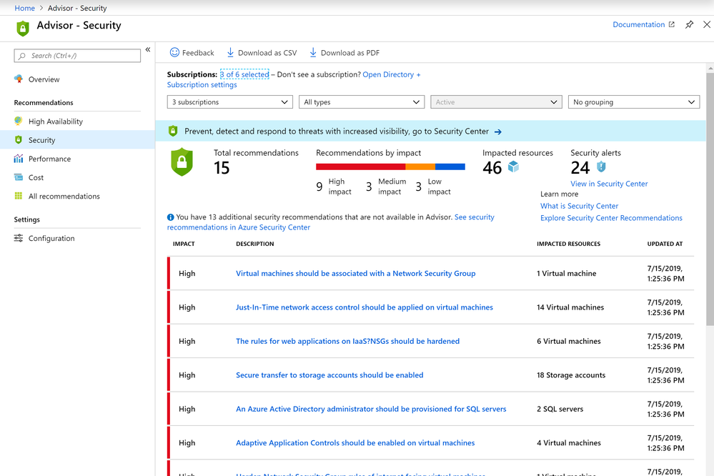Pin the blade using the pin icon
The height and width of the screenshot is (476, 714).
(690, 24)
